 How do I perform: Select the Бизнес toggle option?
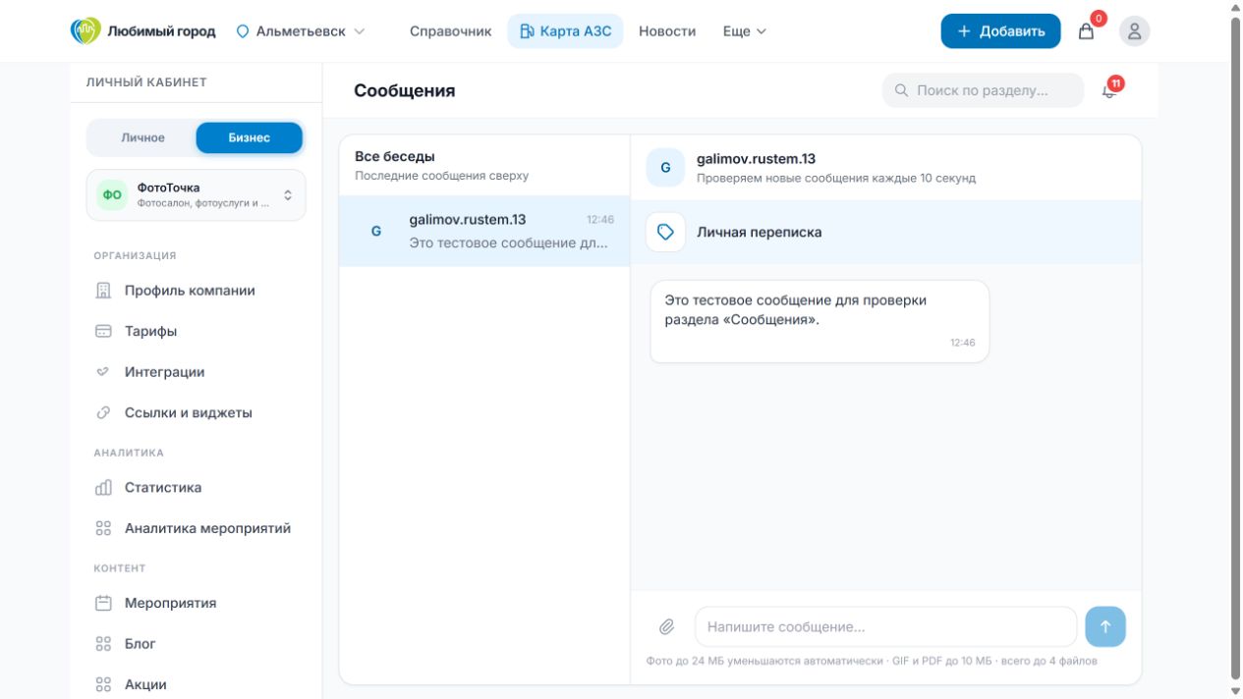250,137
